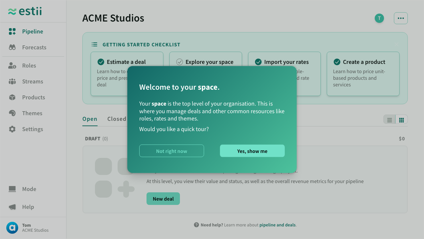Open Themes palette icon
Screen dimensions: 424x239
coord(12,113)
